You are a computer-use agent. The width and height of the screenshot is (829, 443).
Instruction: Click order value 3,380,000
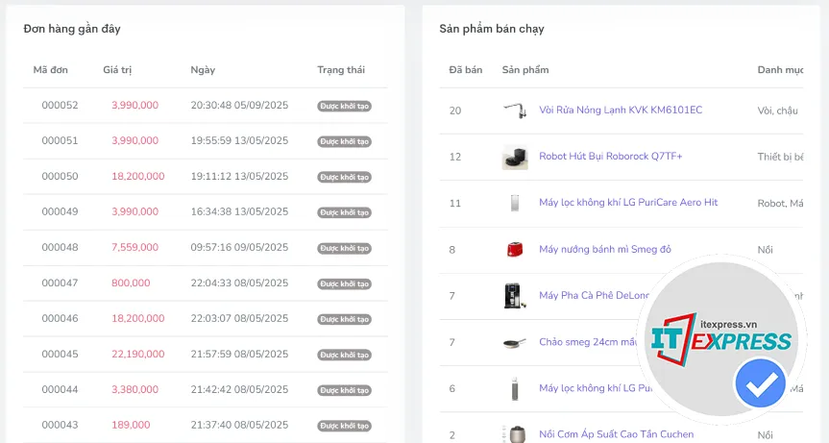[x=134, y=389]
